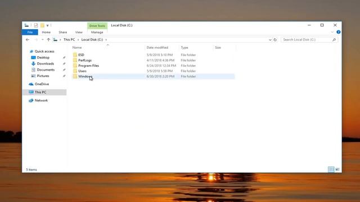Click the pin icon next to Pictures

[64, 76]
